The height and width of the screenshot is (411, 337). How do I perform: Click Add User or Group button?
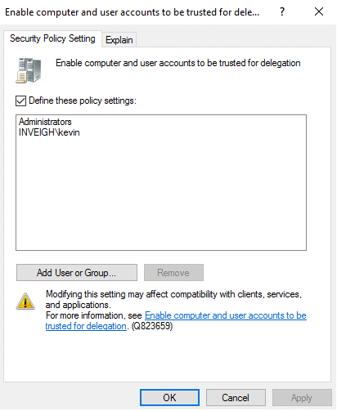77,273
